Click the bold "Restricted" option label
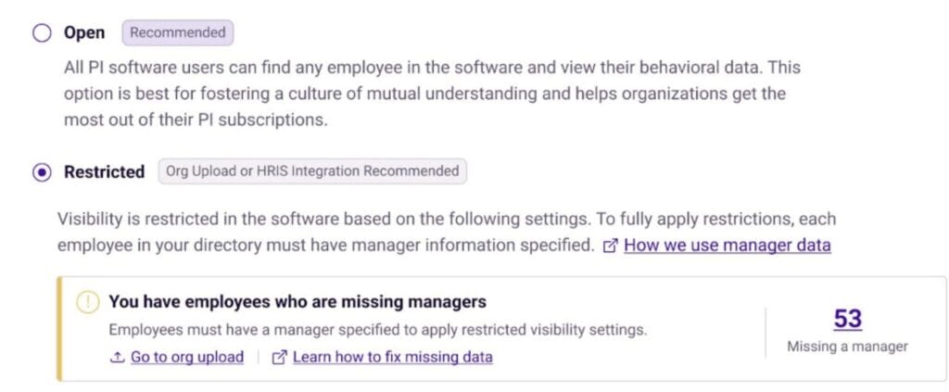 tap(104, 172)
